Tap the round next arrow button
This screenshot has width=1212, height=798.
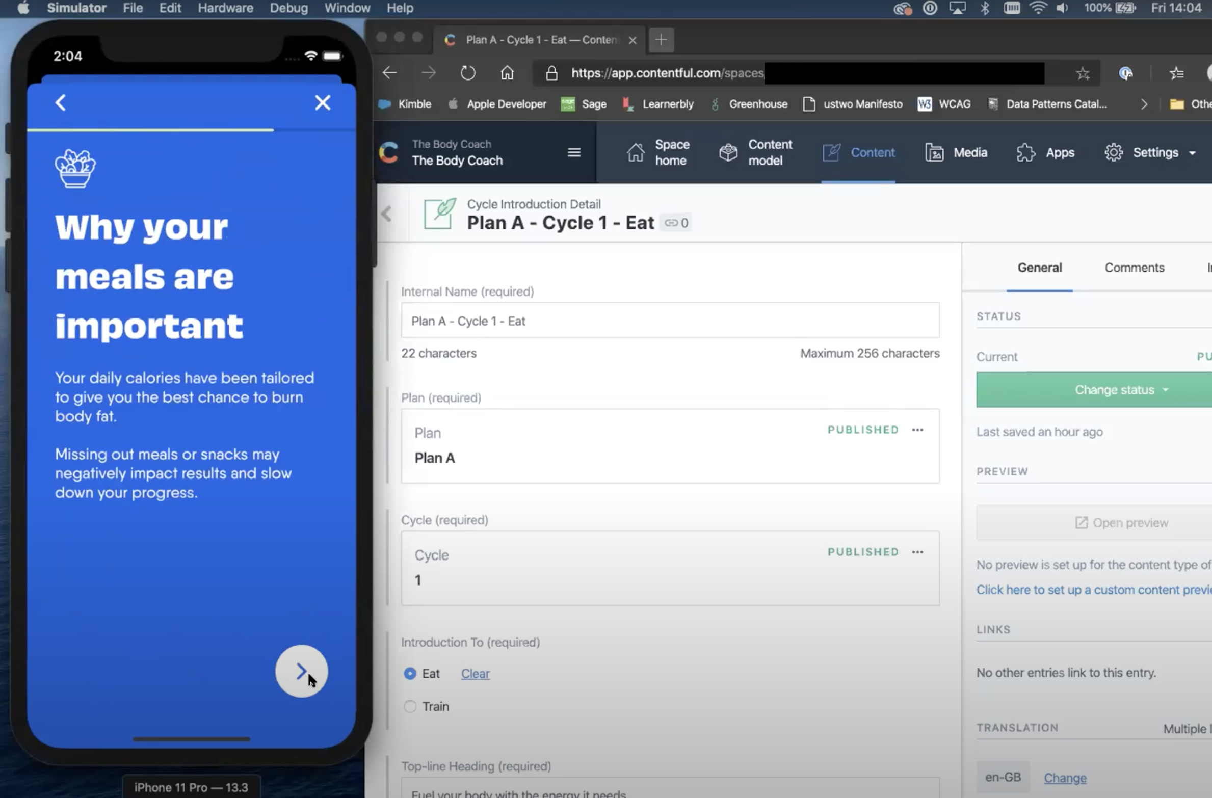click(301, 671)
